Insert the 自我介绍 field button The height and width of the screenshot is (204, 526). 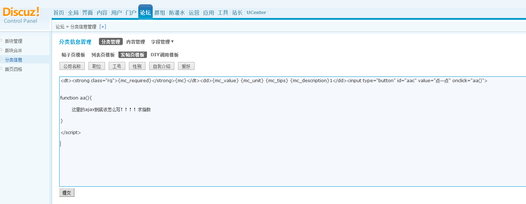coord(162,66)
